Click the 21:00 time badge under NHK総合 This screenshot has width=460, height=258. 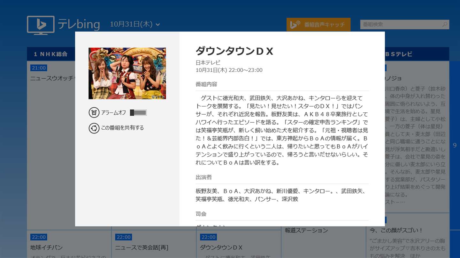pos(39,68)
